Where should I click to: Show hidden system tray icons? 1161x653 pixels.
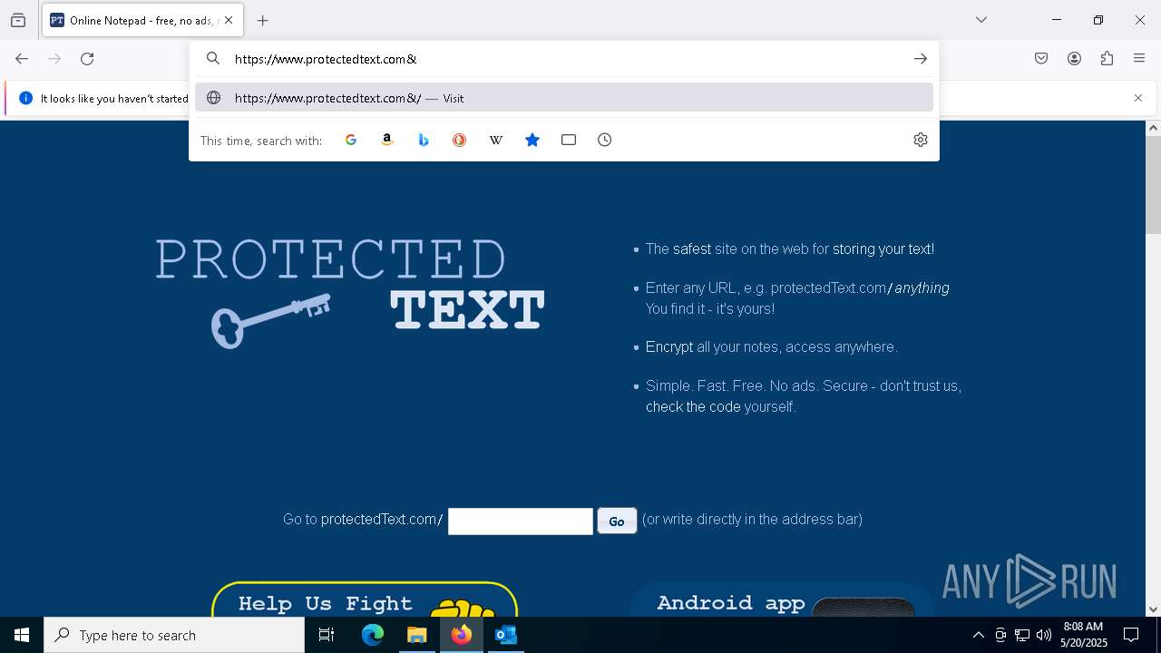(978, 635)
